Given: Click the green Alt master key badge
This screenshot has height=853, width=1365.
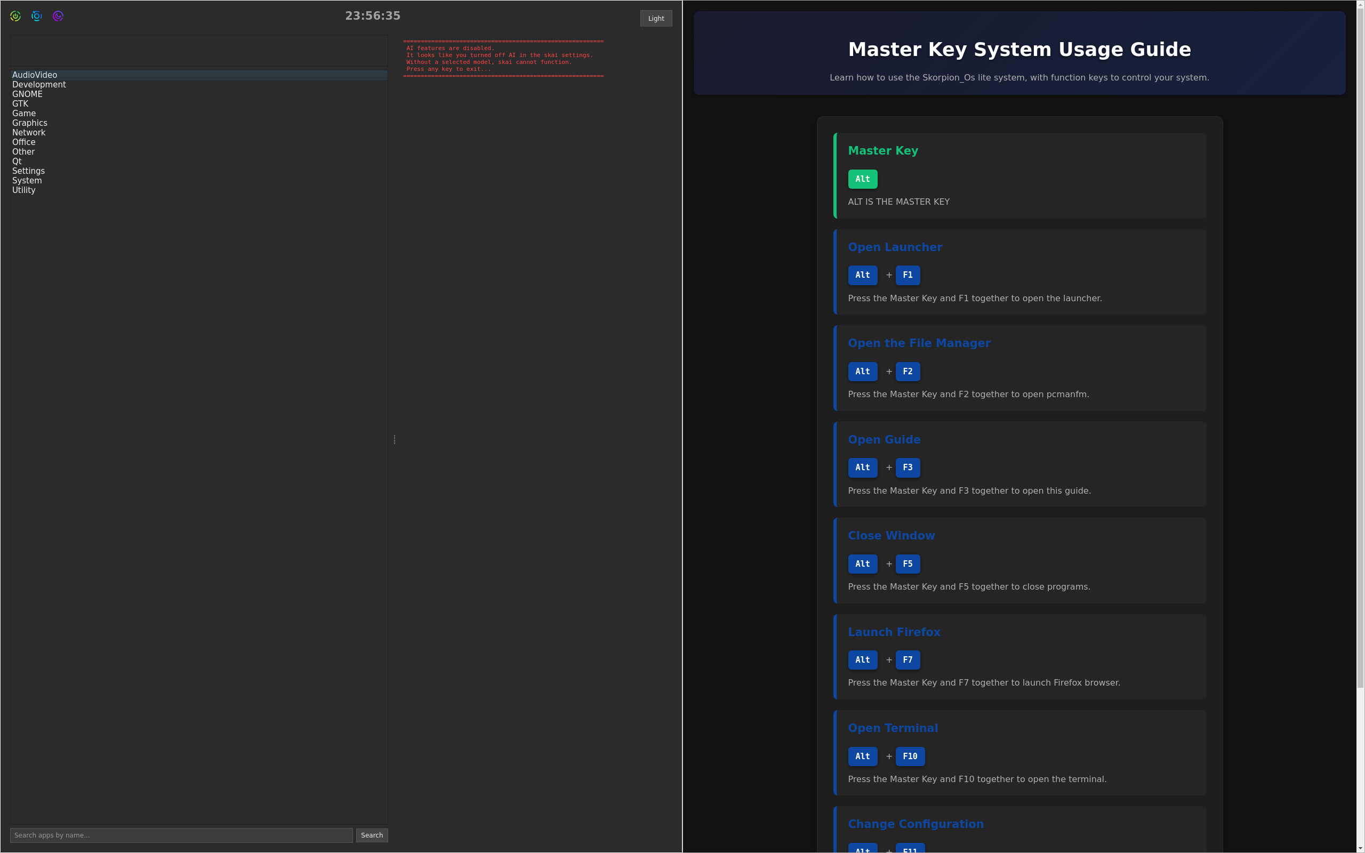Looking at the screenshot, I should click(x=862, y=179).
